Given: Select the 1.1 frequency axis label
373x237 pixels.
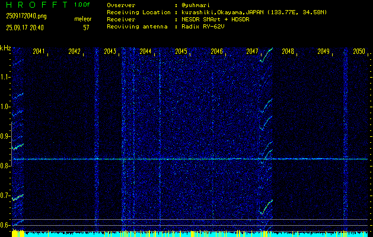Looking at the screenshot, I should click(x=5, y=77).
